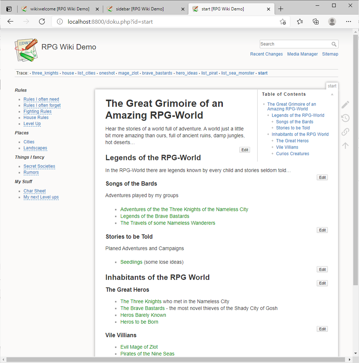Image resolution: width=359 pixels, height=363 pixels.
Task: View site information icon in address bar
Action: point(60,22)
